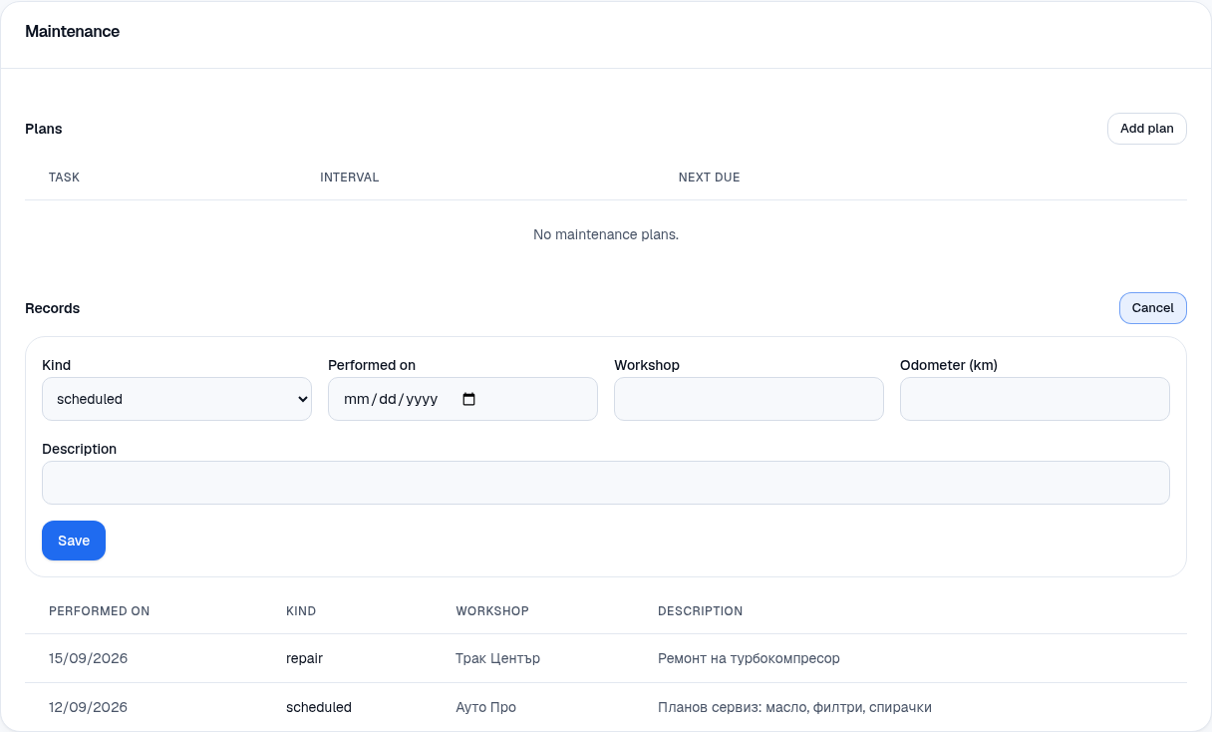Select the 15/09/2026 record date
The image size is (1212, 732).
(x=89, y=658)
